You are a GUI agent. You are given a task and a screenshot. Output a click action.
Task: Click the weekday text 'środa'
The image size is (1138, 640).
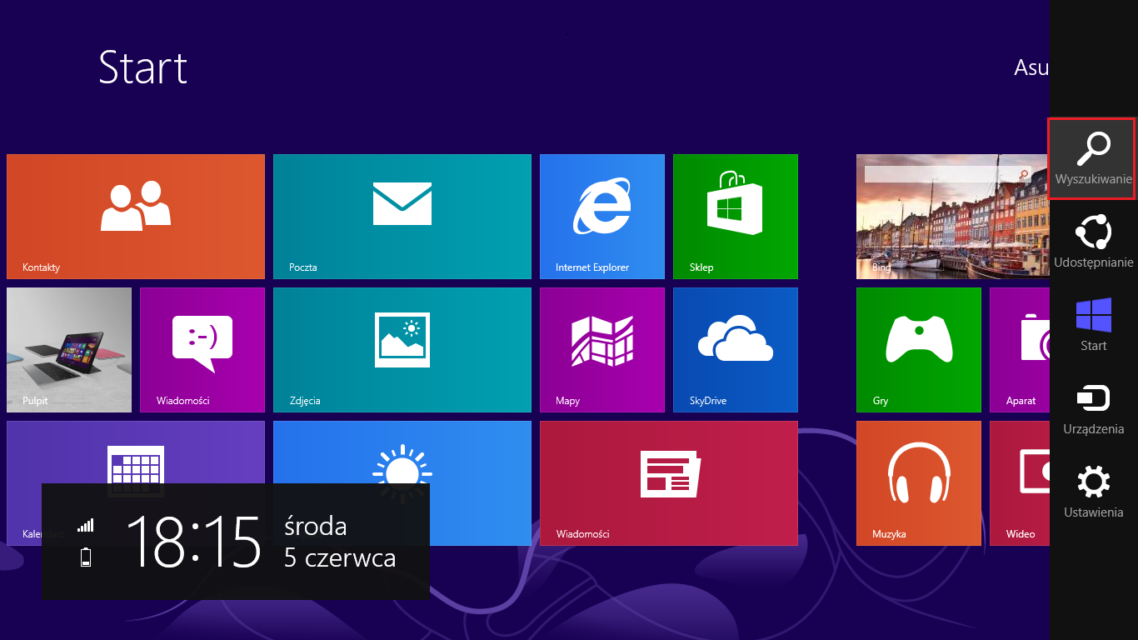pos(315,526)
